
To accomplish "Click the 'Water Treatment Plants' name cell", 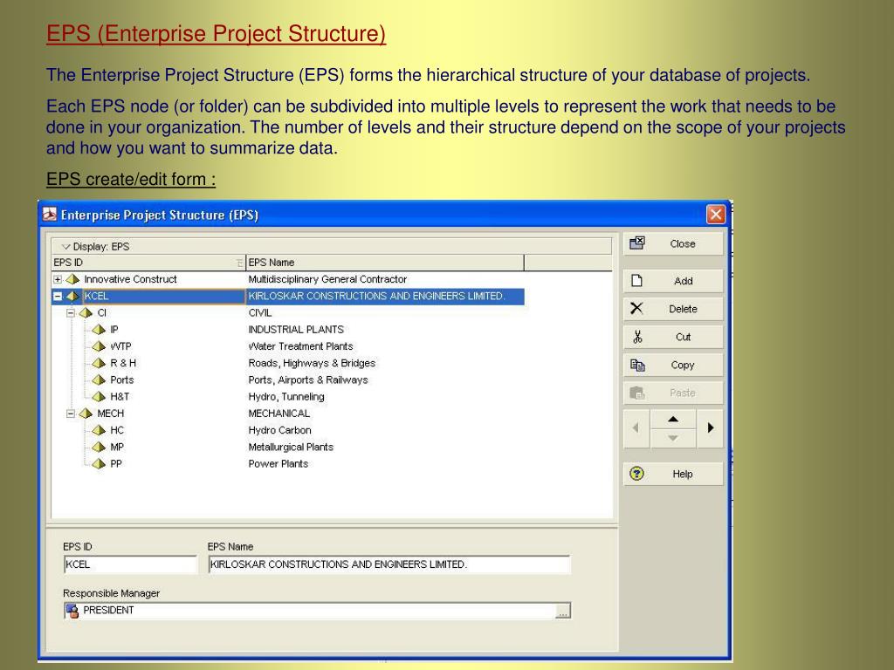I will [300, 346].
